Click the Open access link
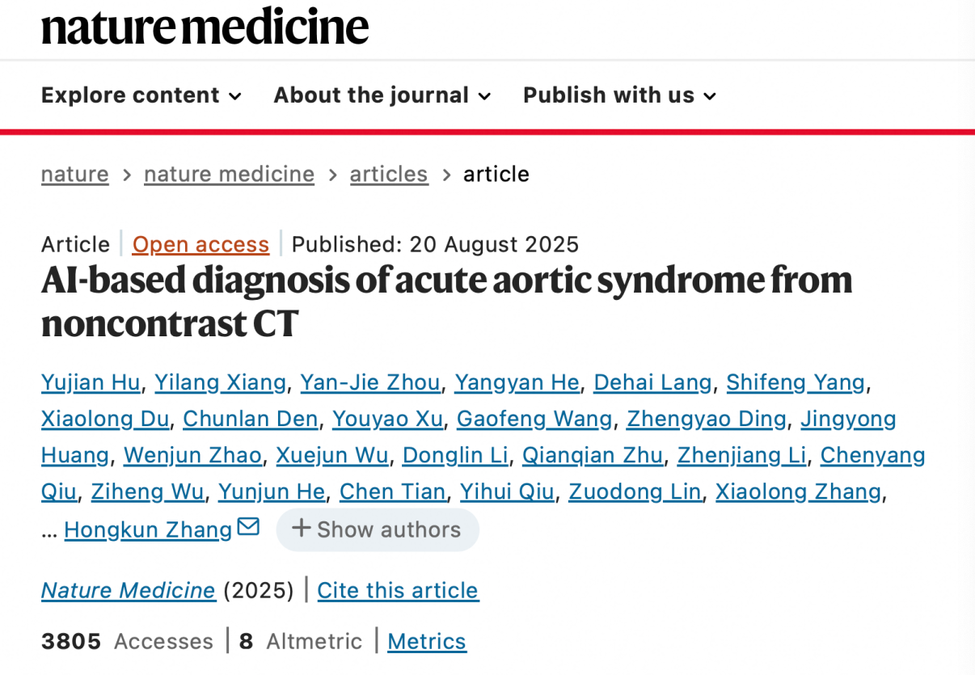 click(200, 244)
